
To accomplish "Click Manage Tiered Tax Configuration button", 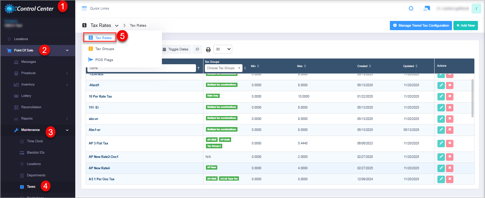I will [421, 26].
